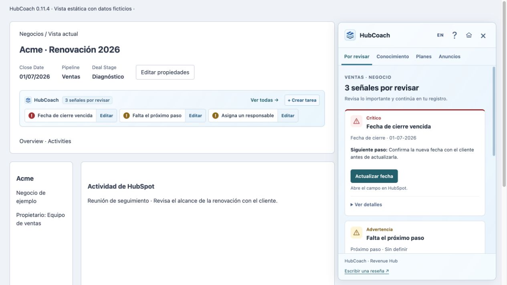Click the Actividad de HubSpot heading
The height and width of the screenshot is (285, 507).
point(121,187)
